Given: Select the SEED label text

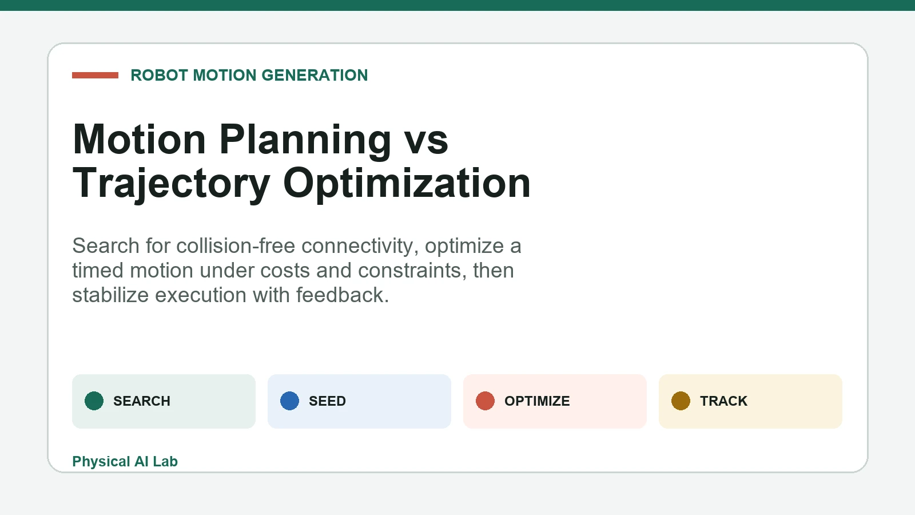Looking at the screenshot, I should click(327, 401).
